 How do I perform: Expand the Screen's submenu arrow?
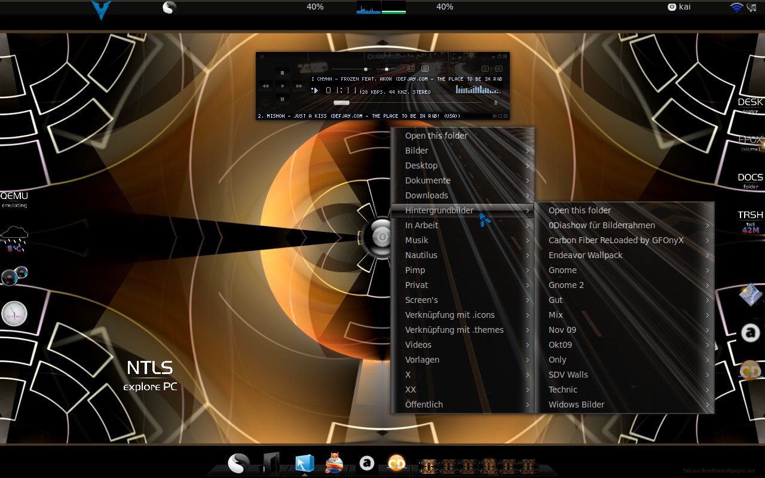coord(528,300)
